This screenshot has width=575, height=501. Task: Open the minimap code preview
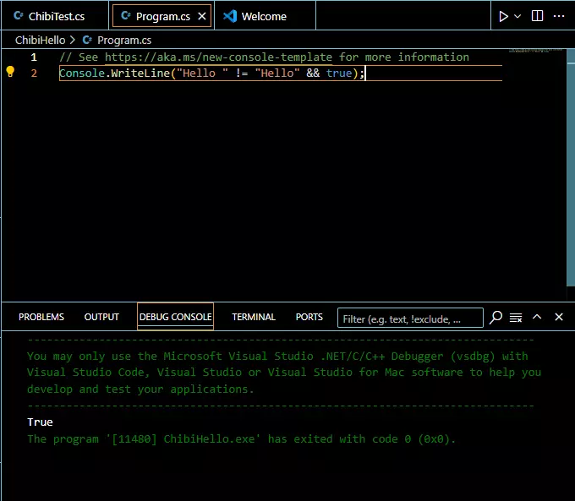click(x=535, y=51)
